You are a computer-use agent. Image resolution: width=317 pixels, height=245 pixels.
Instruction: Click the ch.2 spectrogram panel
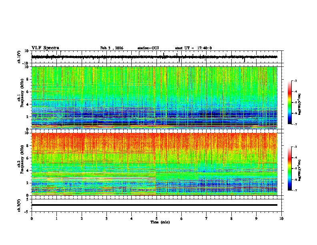pyautogui.click(x=154, y=164)
